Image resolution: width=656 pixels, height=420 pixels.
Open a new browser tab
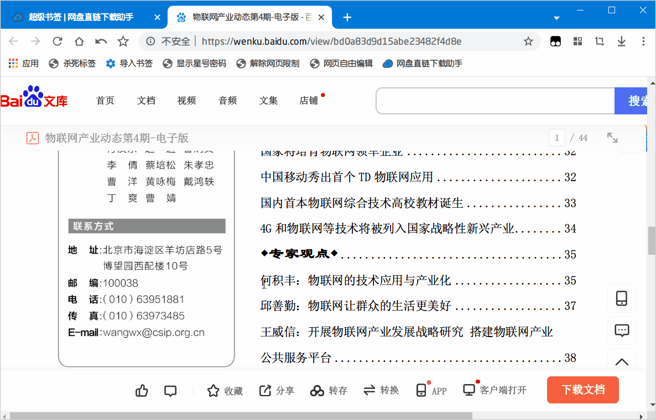(347, 17)
